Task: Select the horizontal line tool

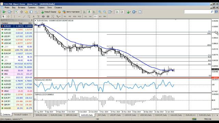Action: point(19,16)
